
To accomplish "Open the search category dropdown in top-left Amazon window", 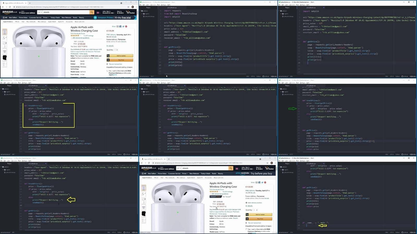I will 40,12.
